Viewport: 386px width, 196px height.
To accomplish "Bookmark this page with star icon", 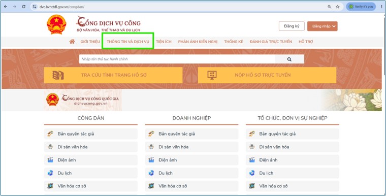I will pyautogui.click(x=338, y=7).
